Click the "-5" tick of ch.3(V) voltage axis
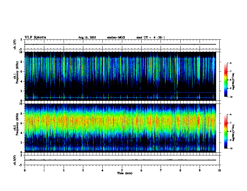The height and width of the screenshot is (191, 247). click(21, 165)
